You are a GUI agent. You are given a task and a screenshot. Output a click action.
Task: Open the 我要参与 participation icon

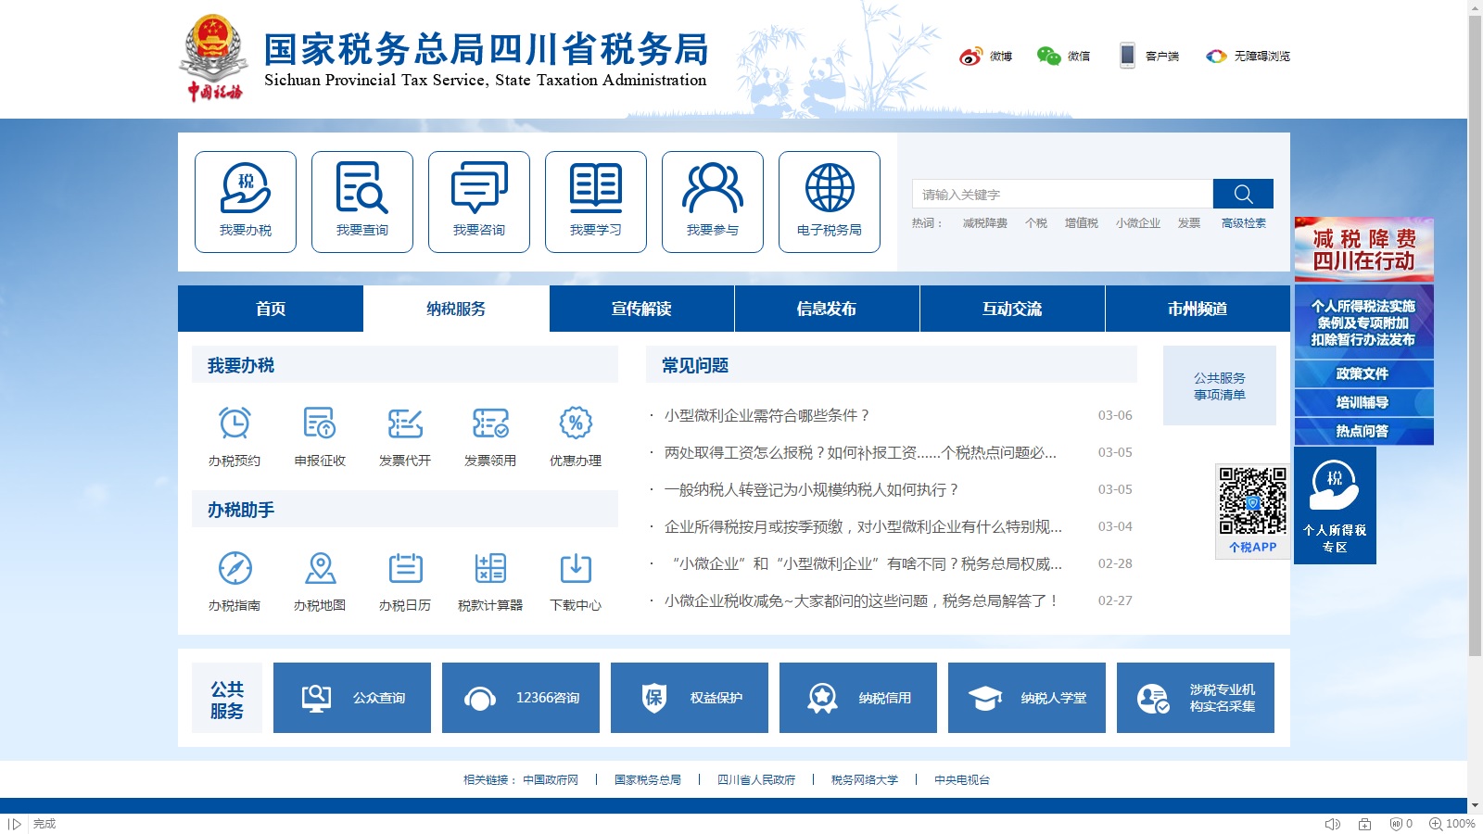coord(713,202)
